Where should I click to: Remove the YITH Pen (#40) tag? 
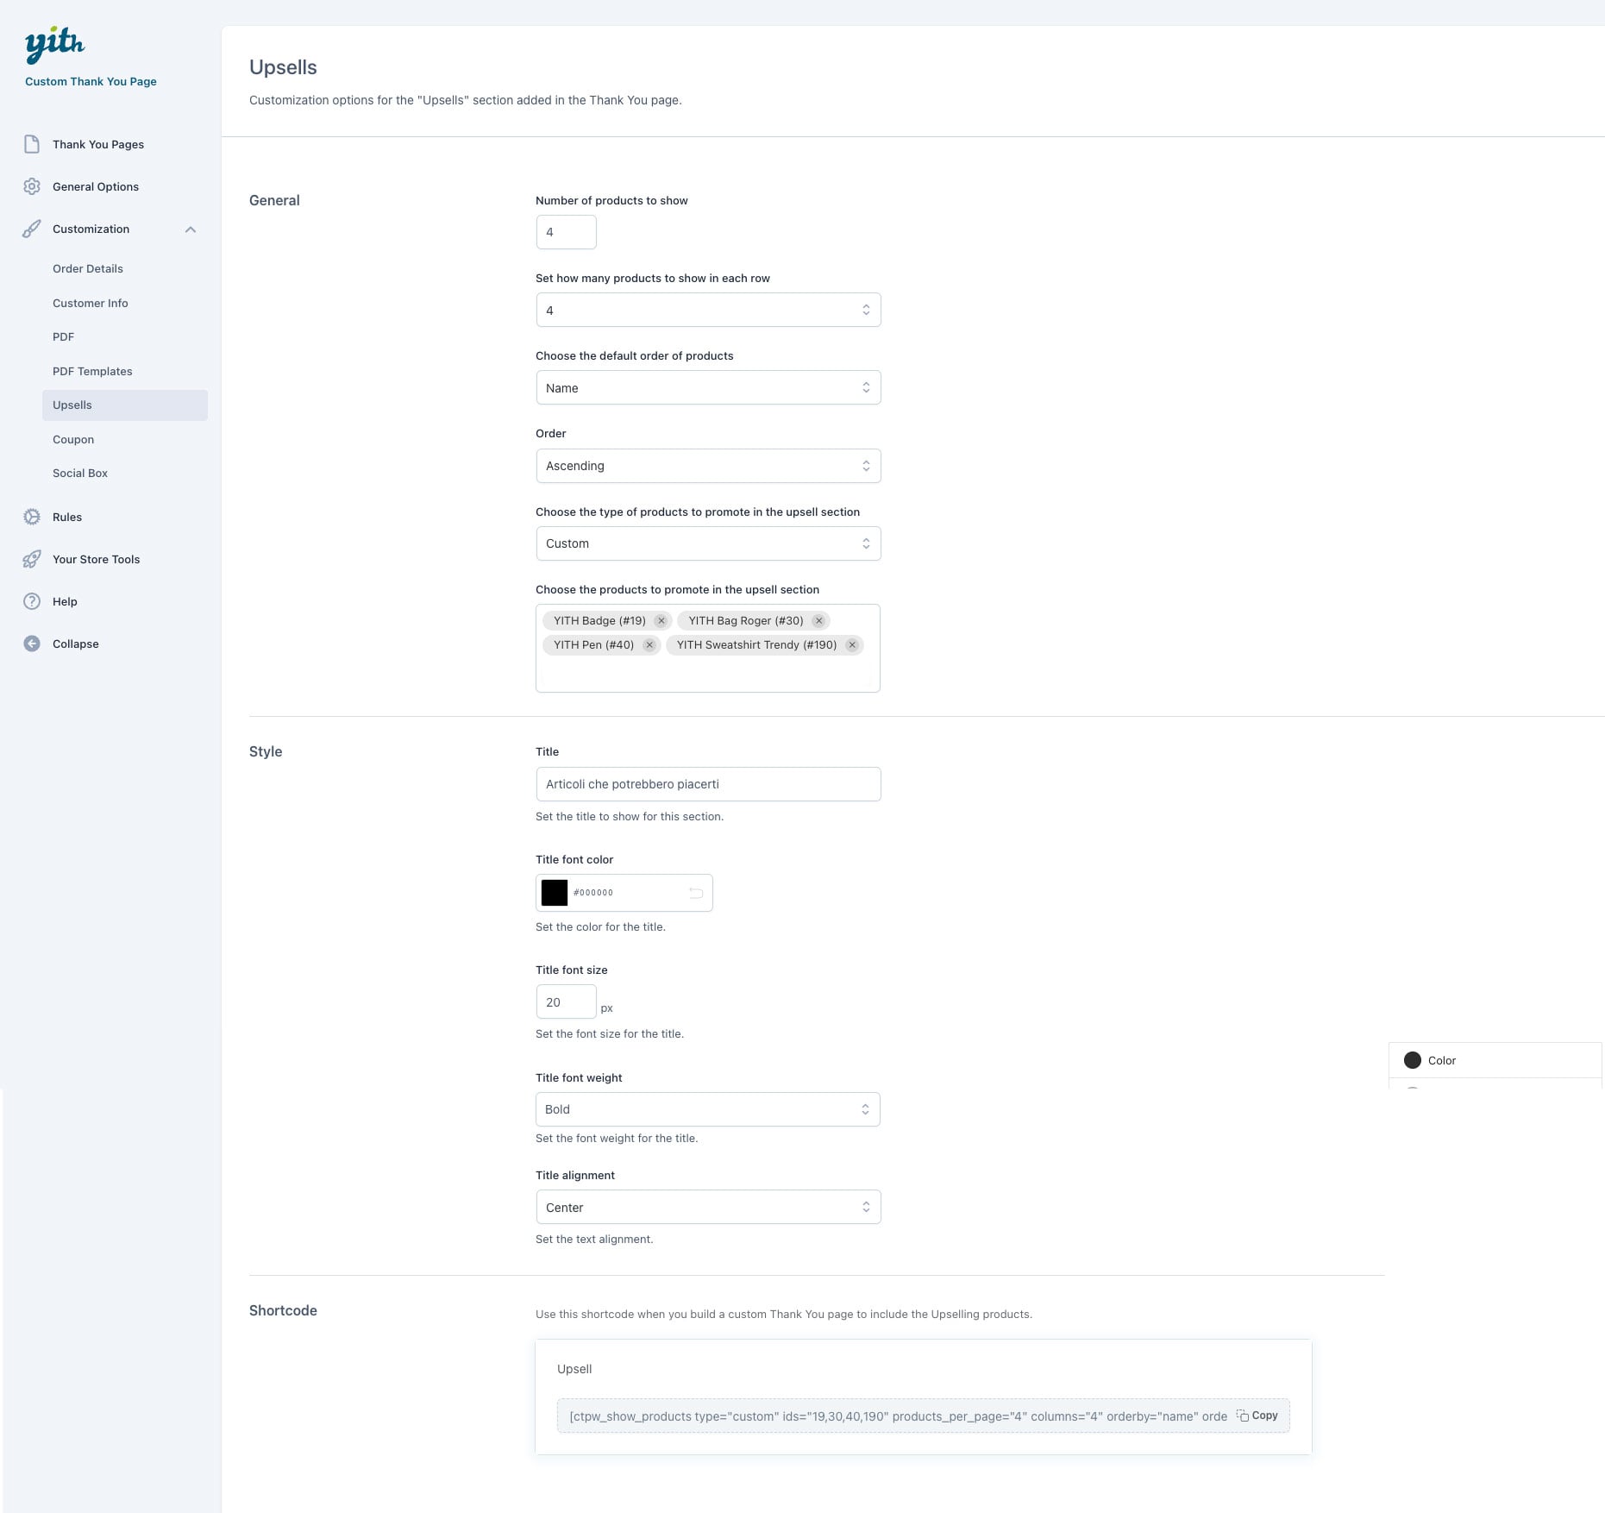click(x=649, y=645)
